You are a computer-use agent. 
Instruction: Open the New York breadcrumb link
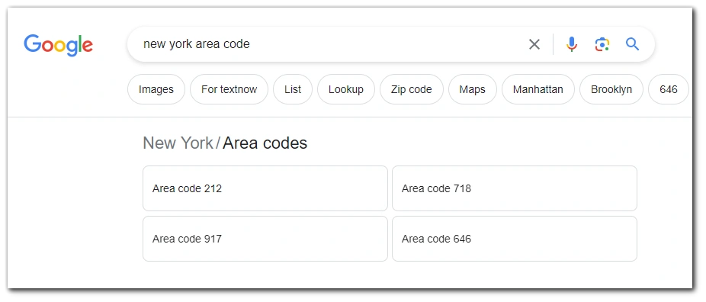coord(178,143)
